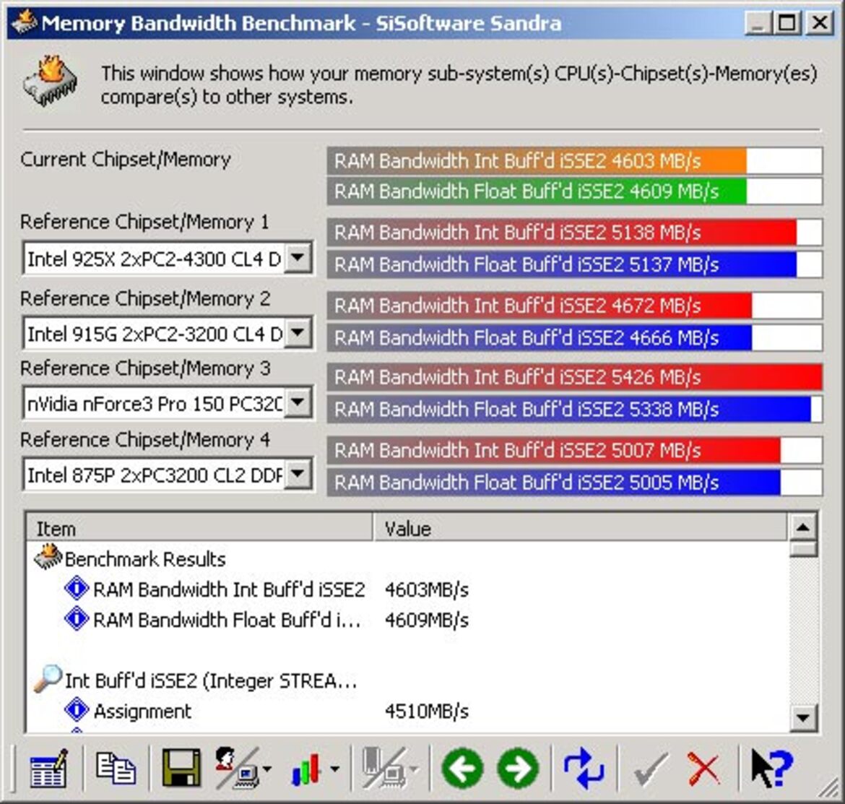Open Reference Chipset/Memory 1 dropdown
Image resolution: width=845 pixels, height=804 pixels.
pyautogui.click(x=298, y=258)
